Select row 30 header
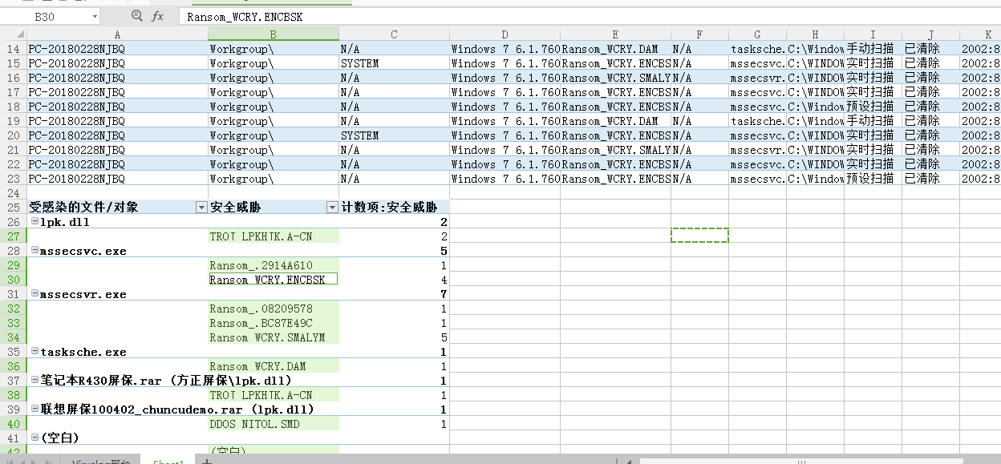1001x464 pixels. coord(13,280)
